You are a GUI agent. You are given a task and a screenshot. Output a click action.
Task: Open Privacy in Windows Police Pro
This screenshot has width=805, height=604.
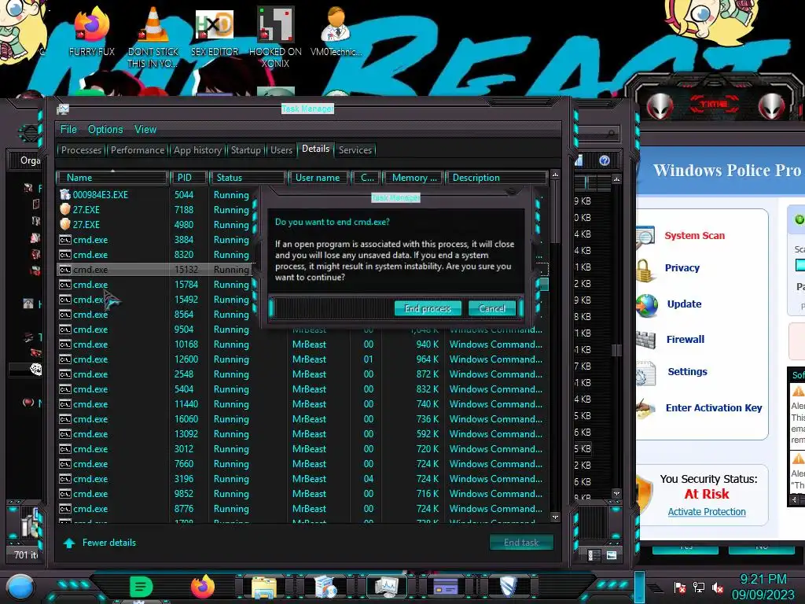coord(682,267)
